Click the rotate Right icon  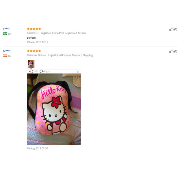tap(42, 71)
